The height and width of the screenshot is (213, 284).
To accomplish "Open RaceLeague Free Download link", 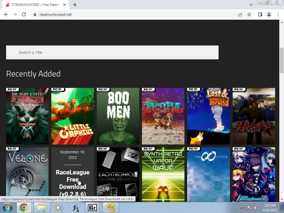I will point(73,183).
